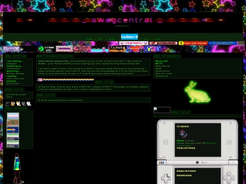
Task: Click the Nyan Cat stamp
Action: click(13, 130)
